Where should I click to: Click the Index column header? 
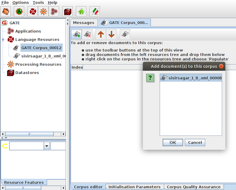(77, 67)
